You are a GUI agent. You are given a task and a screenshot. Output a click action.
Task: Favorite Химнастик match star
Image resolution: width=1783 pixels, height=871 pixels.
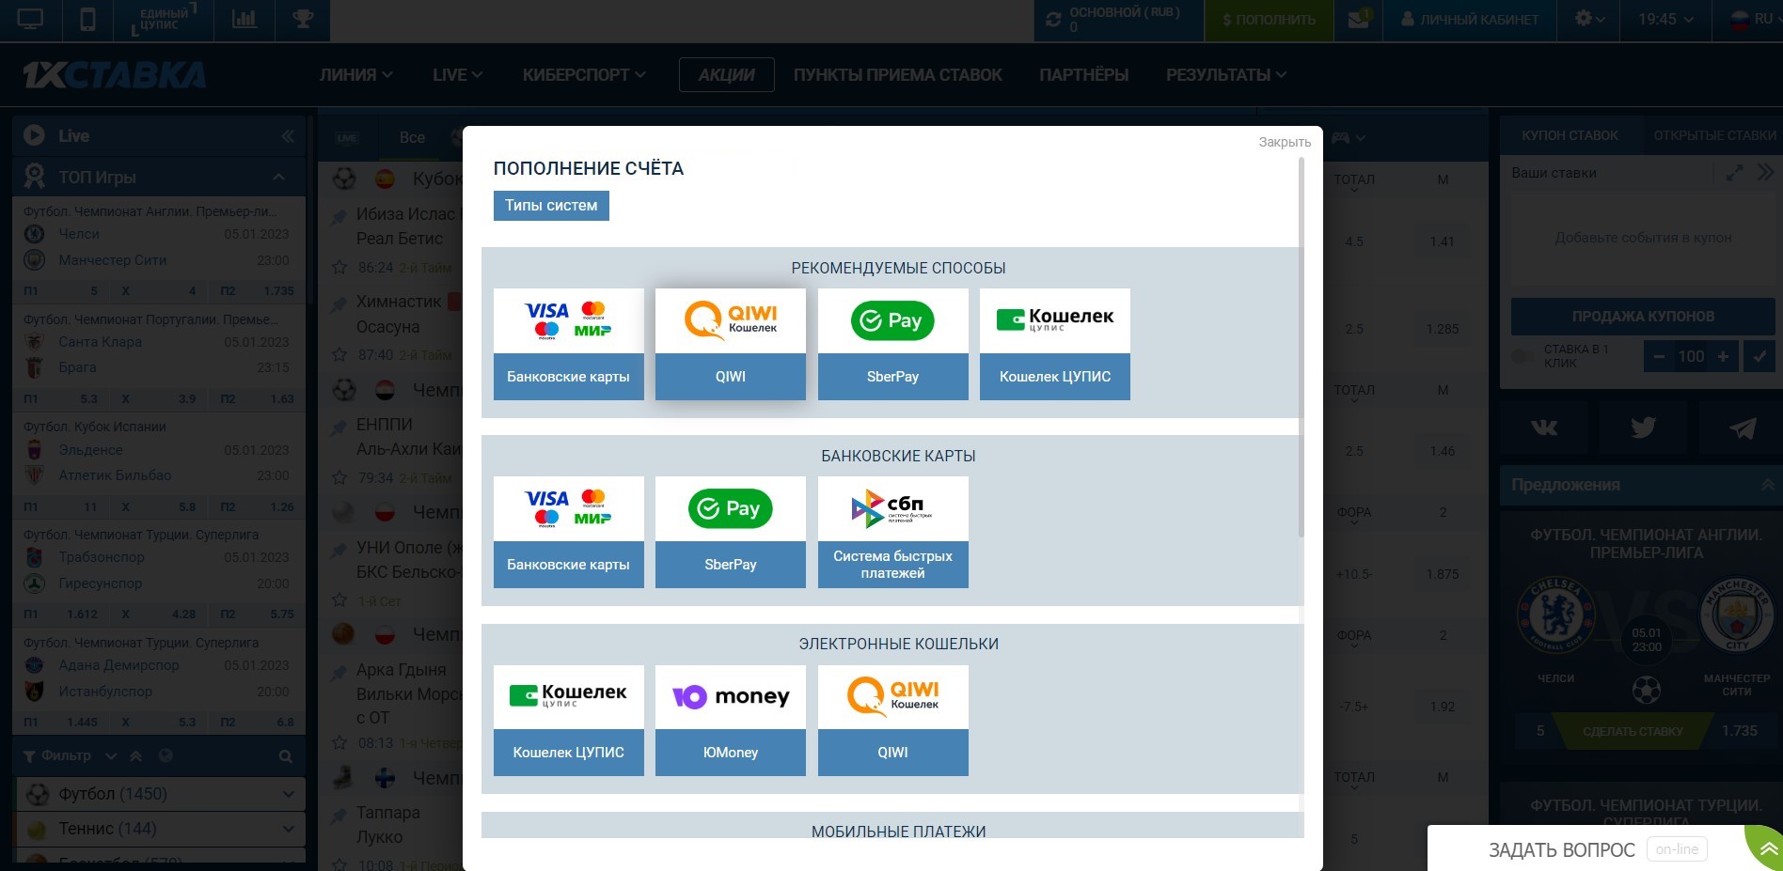339,354
